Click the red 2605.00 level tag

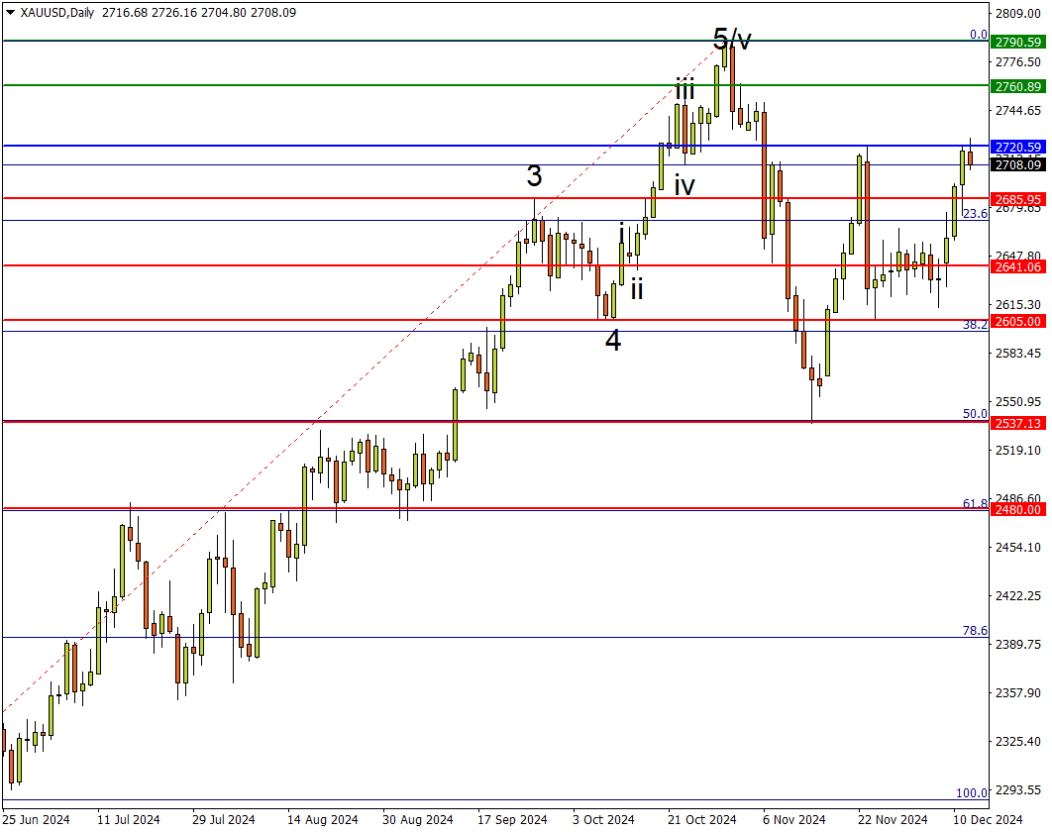coord(1019,321)
